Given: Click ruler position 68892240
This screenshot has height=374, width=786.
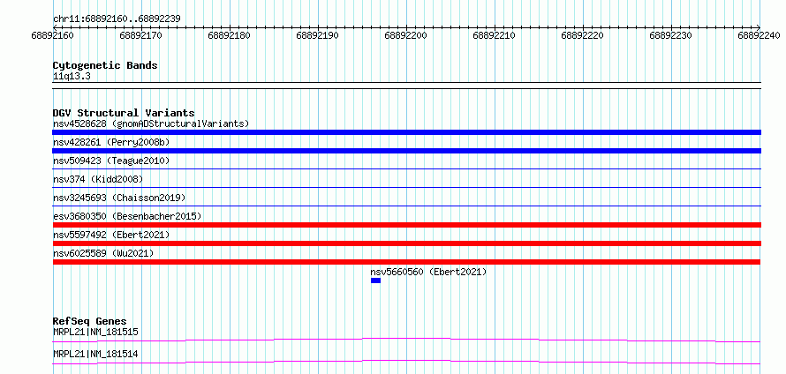Looking at the screenshot, I should point(759,35).
